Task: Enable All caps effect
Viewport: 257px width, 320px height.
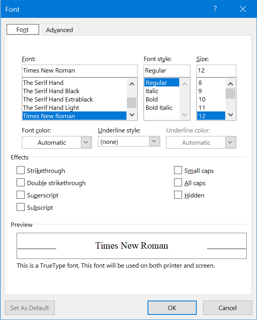Action: (178, 182)
